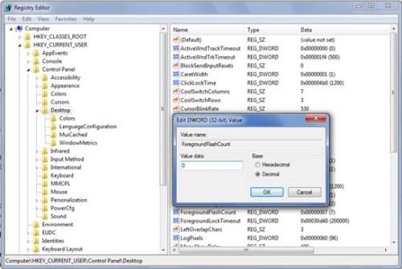Select the ForegroundFlashCount value row
The image size is (402, 269).
262,212
